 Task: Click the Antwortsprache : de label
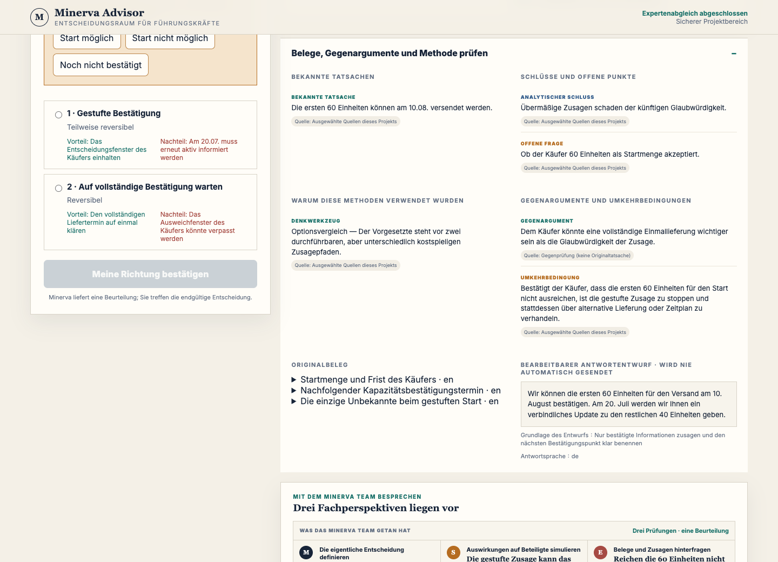[549, 456]
